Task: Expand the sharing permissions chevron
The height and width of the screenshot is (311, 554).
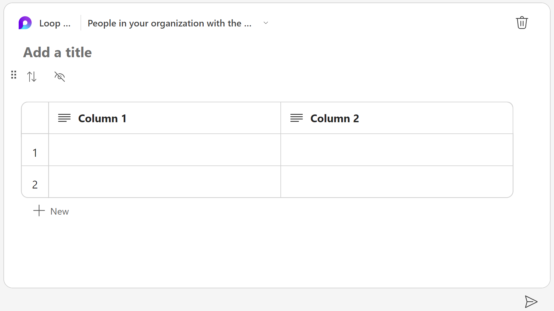Action: (x=266, y=23)
